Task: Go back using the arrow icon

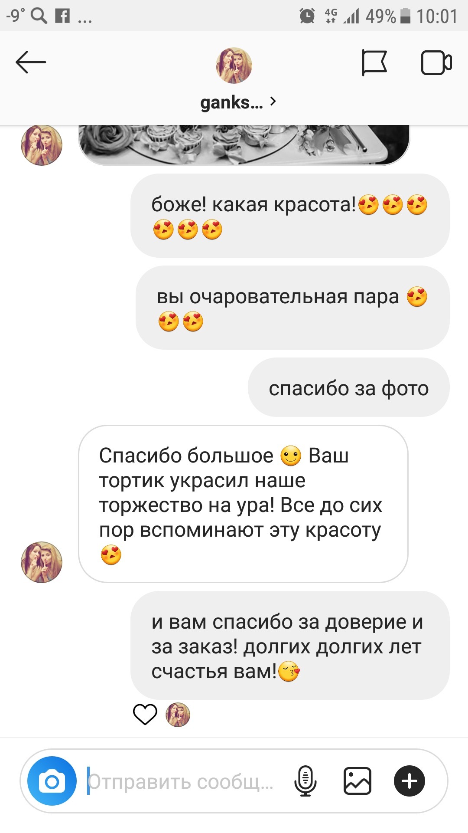Action: tap(31, 62)
